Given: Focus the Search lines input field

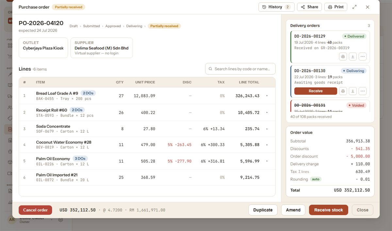Looking at the screenshot, I should (x=240, y=69).
